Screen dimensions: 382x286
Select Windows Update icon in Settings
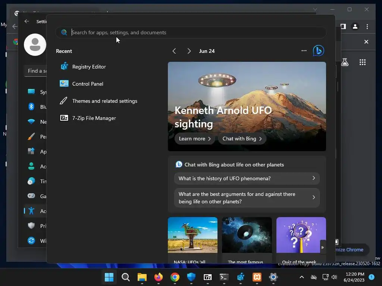(x=31, y=241)
